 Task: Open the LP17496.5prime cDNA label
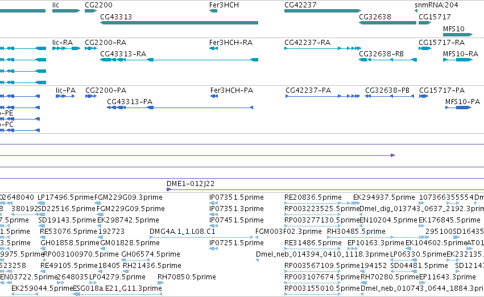pos(65,197)
